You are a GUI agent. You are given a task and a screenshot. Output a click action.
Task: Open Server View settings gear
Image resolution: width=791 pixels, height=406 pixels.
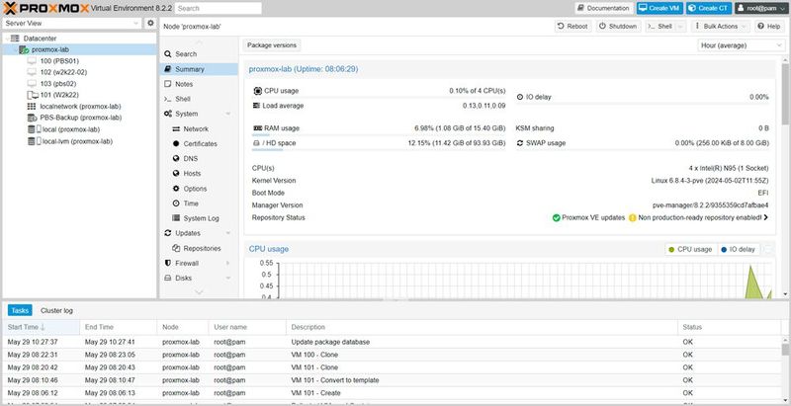click(x=150, y=23)
